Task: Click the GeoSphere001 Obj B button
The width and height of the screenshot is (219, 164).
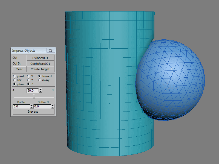Action: click(40, 64)
